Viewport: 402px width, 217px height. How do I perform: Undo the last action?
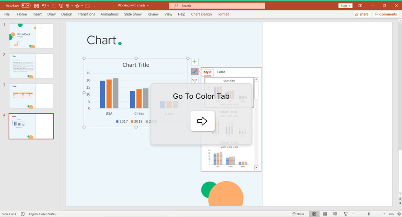tap(44, 6)
